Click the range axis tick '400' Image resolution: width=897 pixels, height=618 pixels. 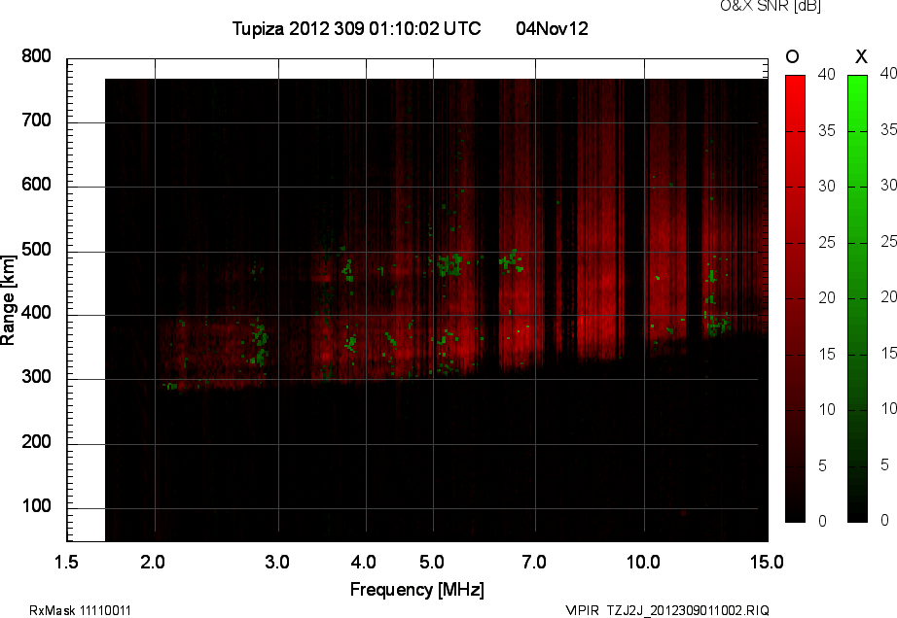(36, 313)
